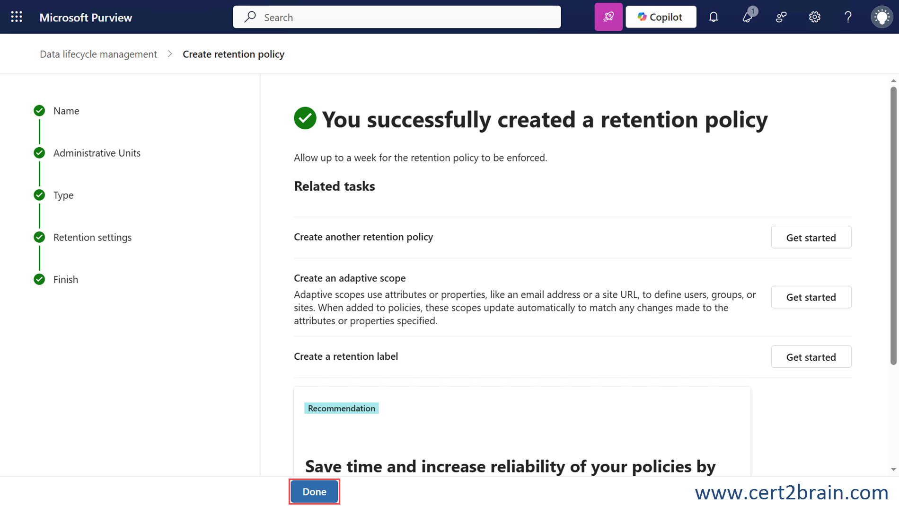
Task: Open the Help question mark icon
Action: point(848,17)
